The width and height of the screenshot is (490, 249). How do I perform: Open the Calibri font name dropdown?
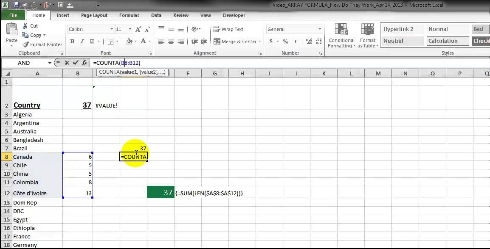coord(112,29)
